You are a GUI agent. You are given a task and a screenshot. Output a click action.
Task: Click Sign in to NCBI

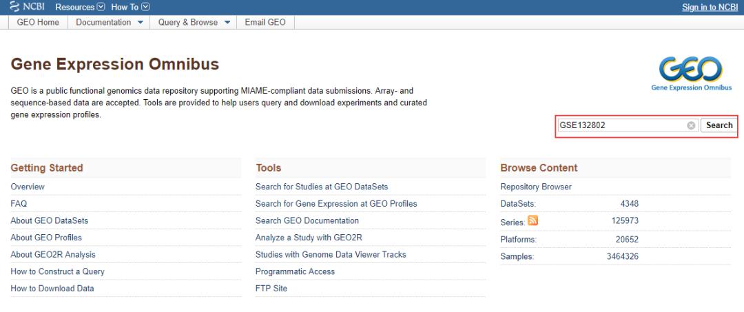[x=710, y=7]
